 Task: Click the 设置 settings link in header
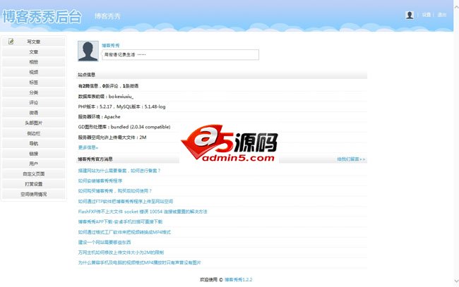pos(427,15)
